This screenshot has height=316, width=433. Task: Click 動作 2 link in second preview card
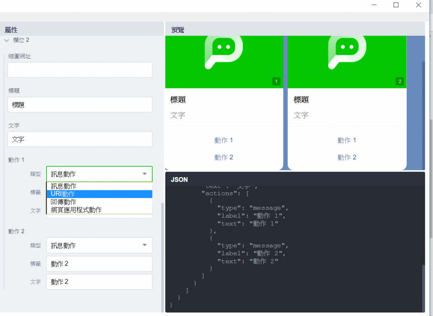(347, 158)
